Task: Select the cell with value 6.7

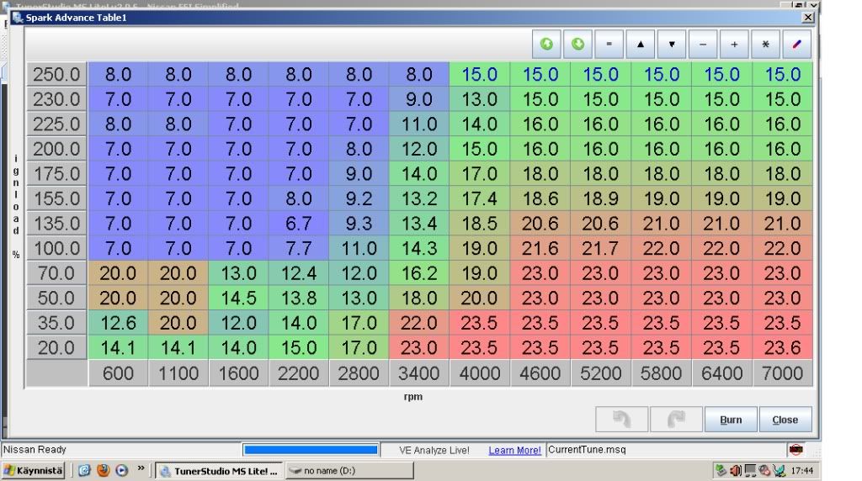Action: pos(299,224)
